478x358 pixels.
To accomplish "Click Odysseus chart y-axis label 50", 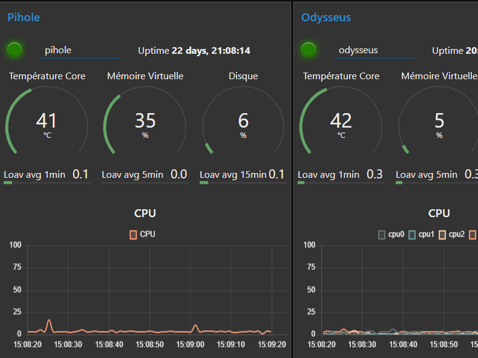I will tap(311, 290).
